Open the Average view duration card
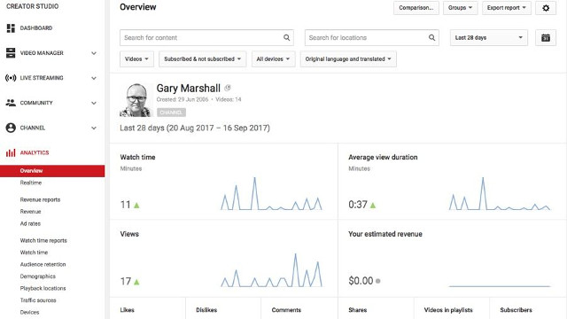 [383, 158]
